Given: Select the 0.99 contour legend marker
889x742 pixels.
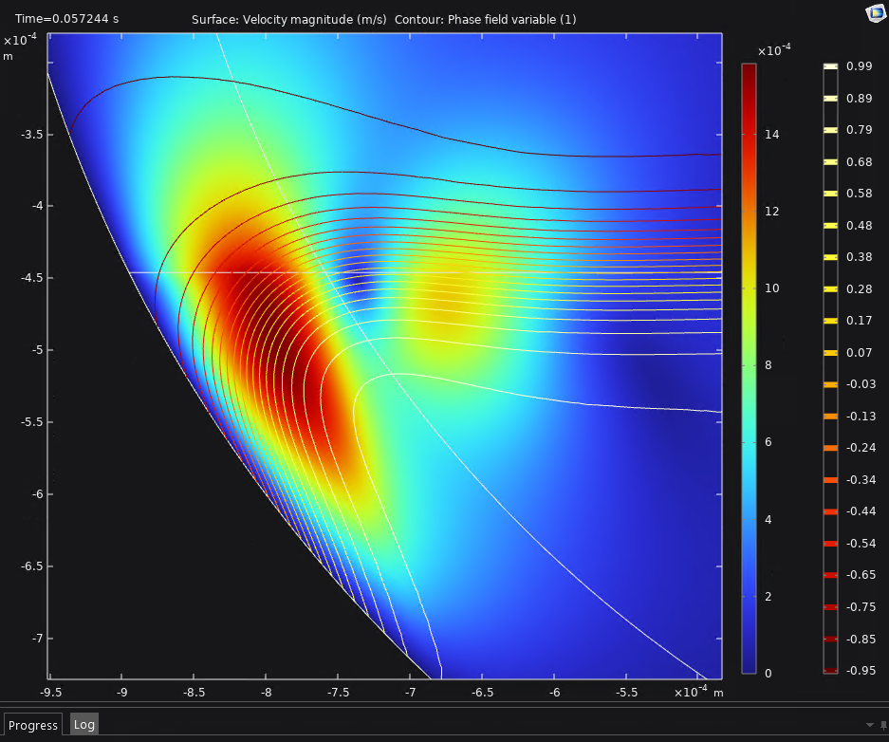Looking at the screenshot, I should [831, 66].
